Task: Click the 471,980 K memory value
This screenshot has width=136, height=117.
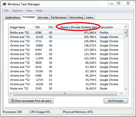Action: (90, 33)
